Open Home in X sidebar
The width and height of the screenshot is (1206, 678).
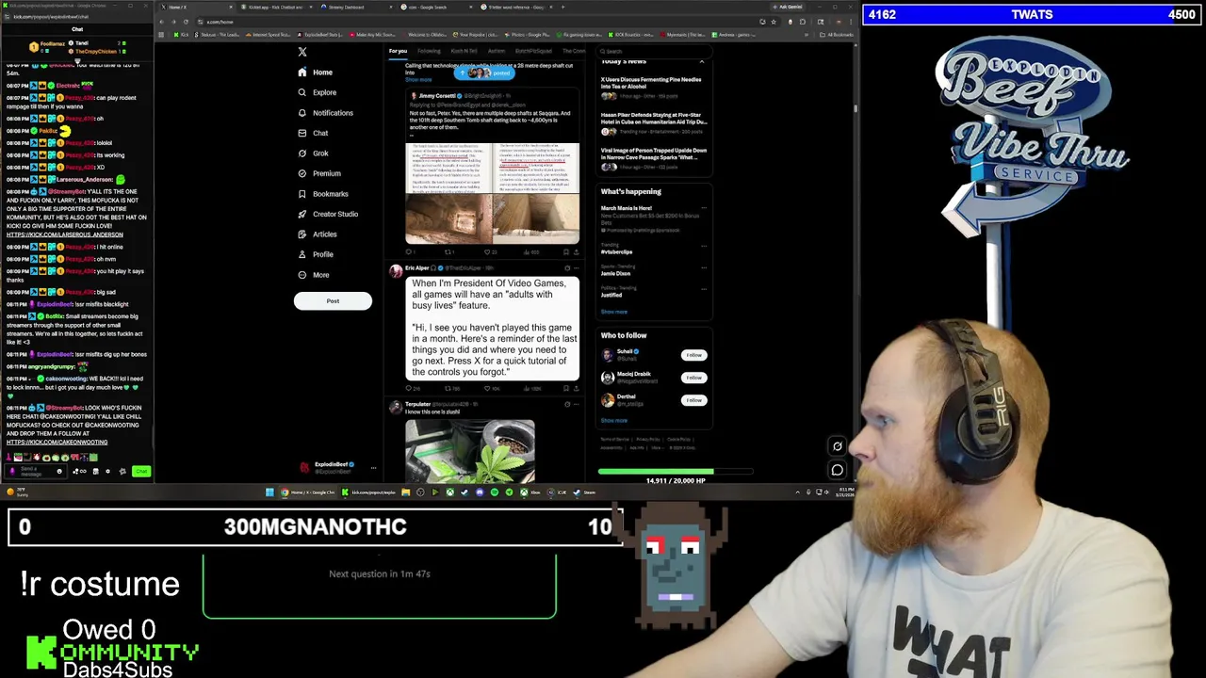(x=315, y=73)
